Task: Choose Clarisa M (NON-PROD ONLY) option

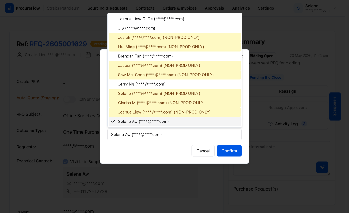Action: click(174, 103)
